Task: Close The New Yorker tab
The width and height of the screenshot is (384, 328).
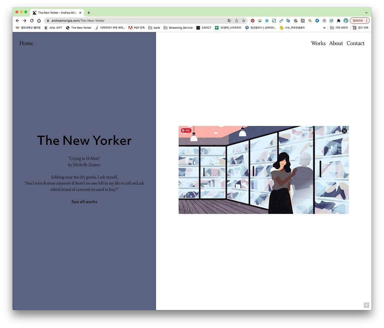Action: (80, 13)
